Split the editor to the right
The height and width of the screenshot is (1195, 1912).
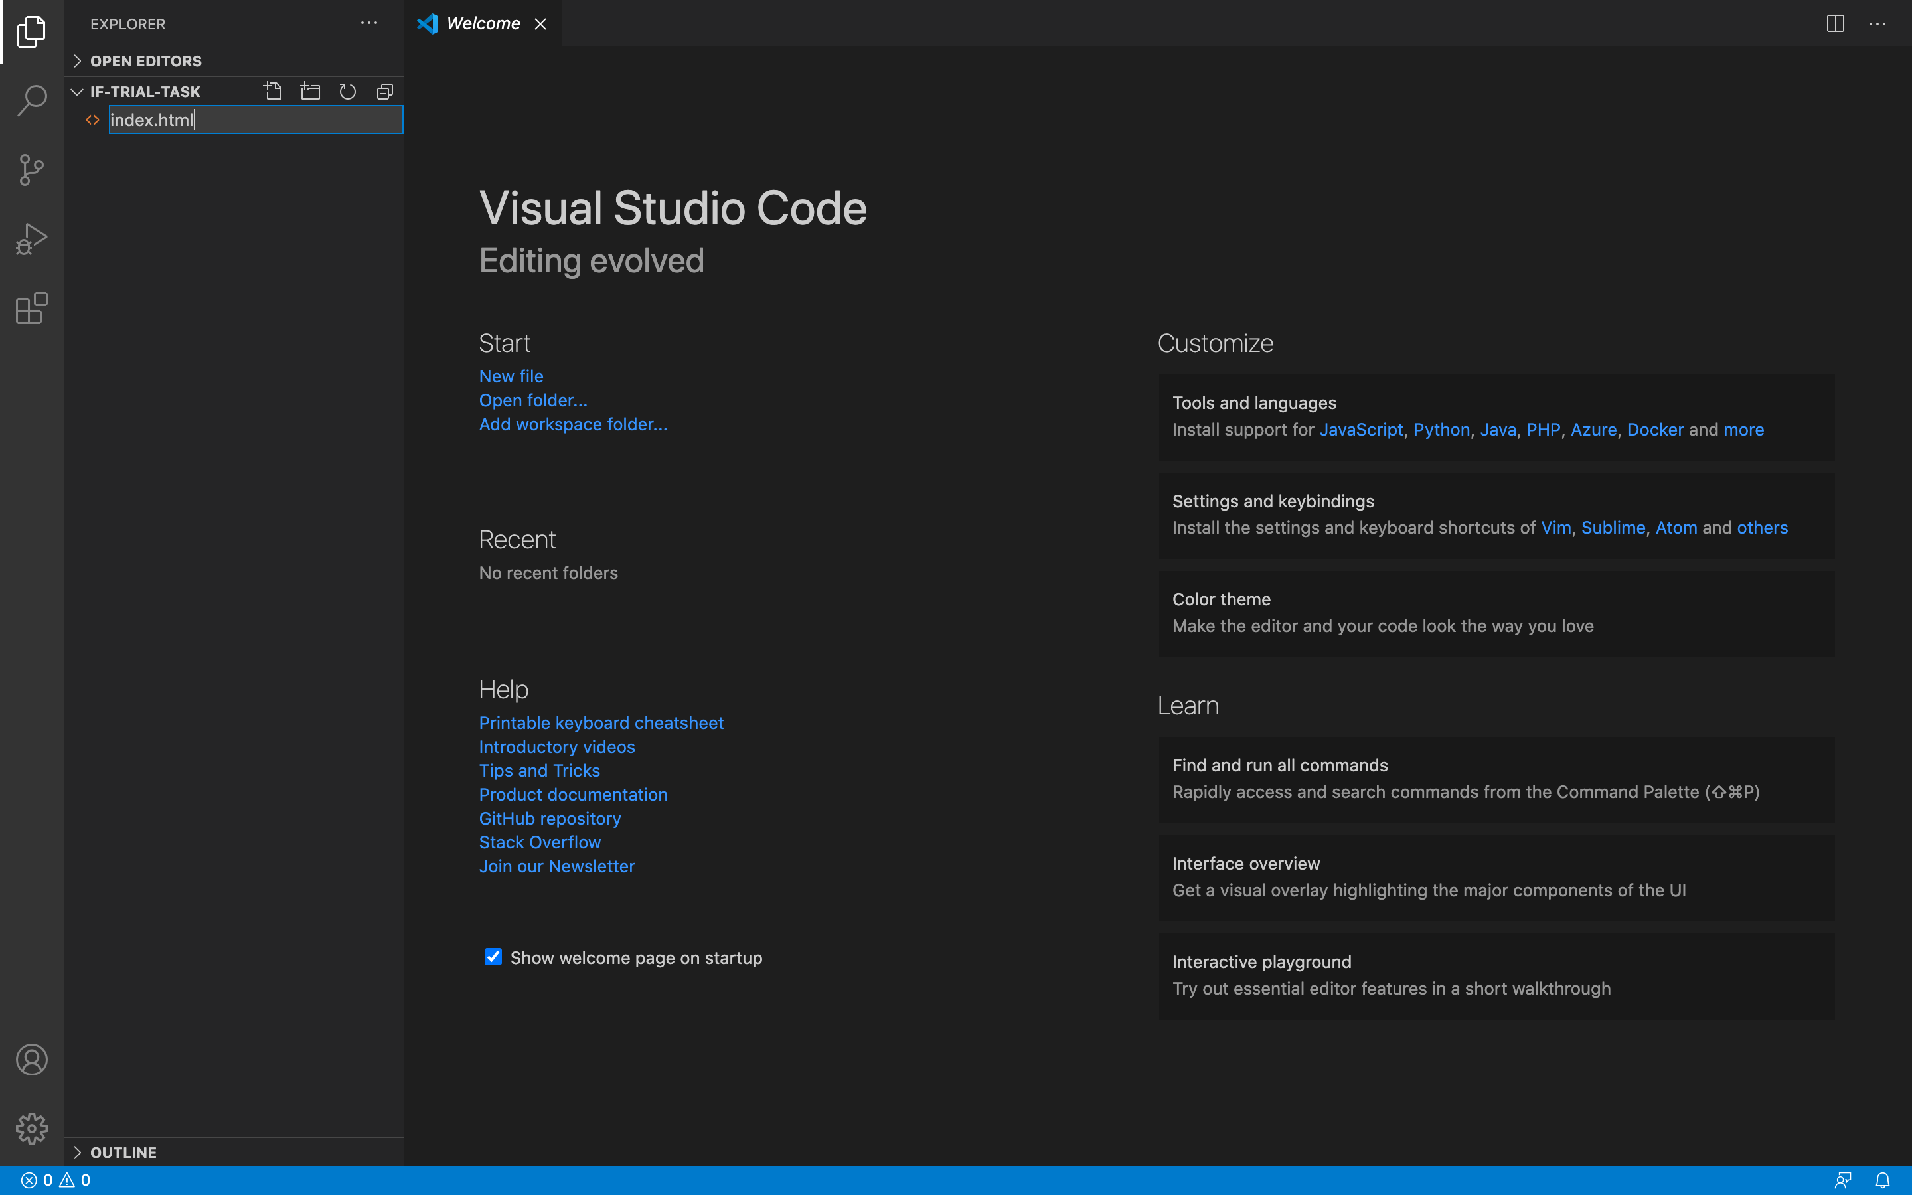click(x=1836, y=24)
